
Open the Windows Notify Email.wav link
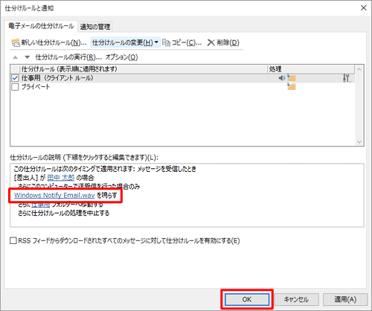coord(54,196)
